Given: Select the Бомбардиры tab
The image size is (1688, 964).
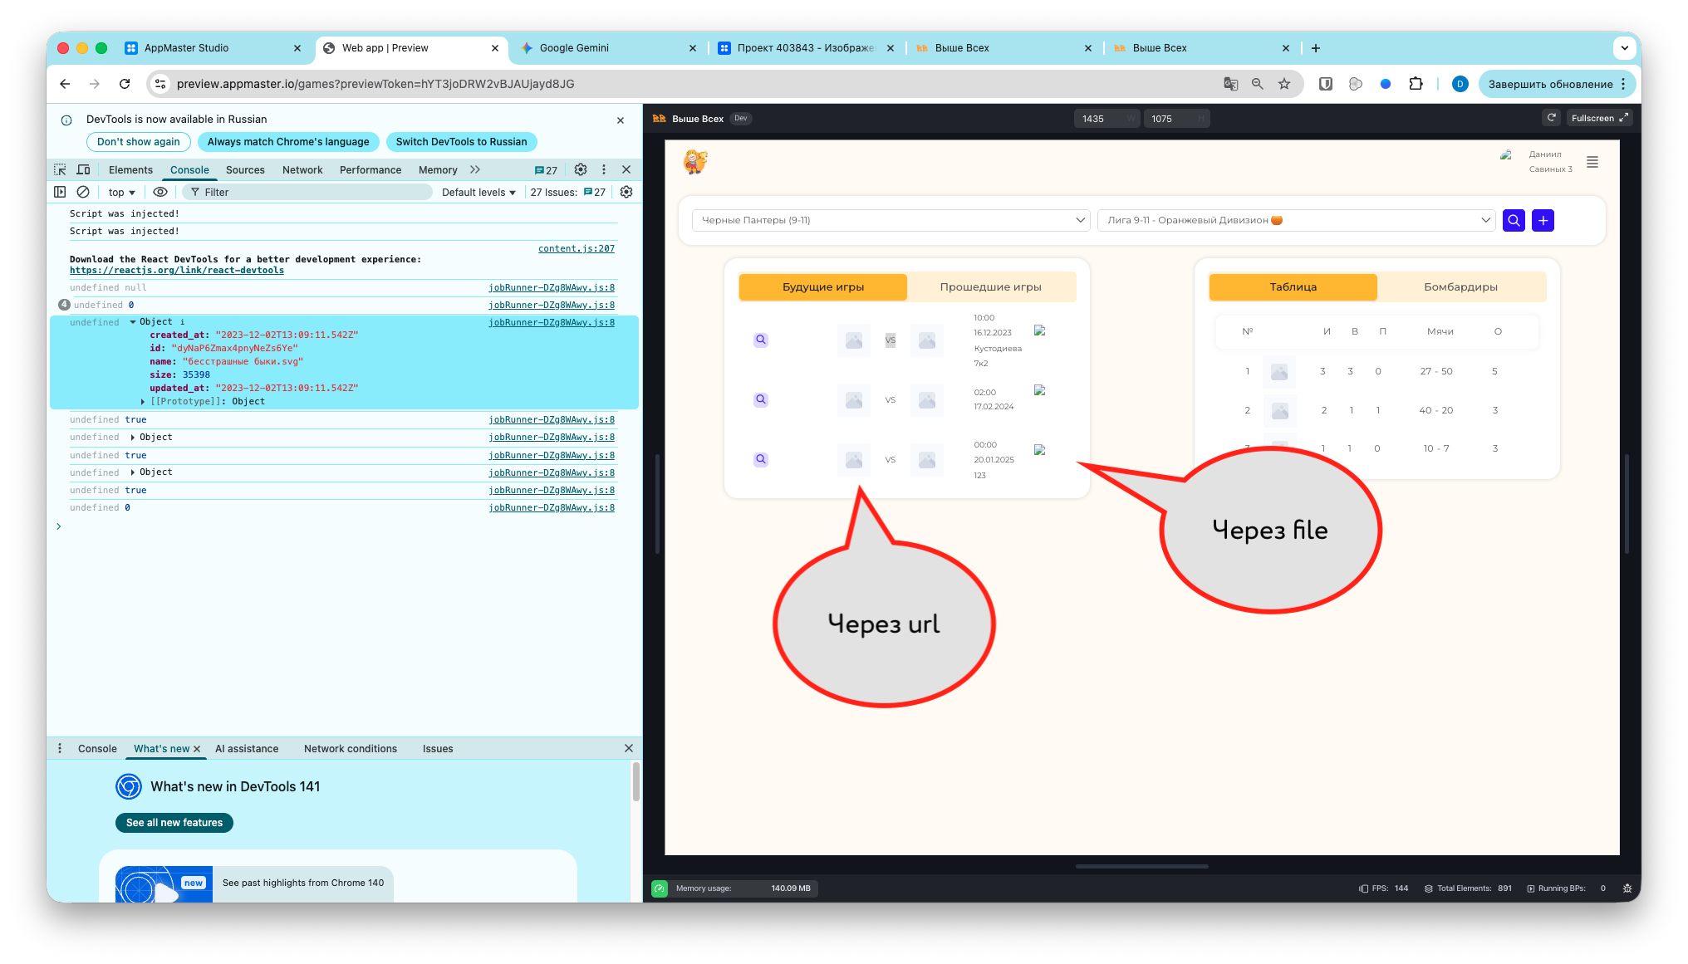Looking at the screenshot, I should [x=1460, y=287].
